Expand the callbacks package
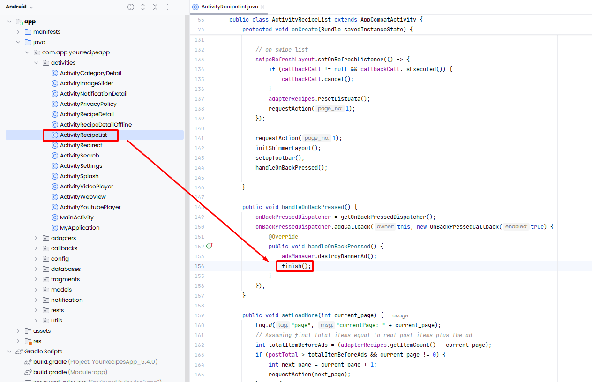Screen dimensions: 592x382 (36, 248)
